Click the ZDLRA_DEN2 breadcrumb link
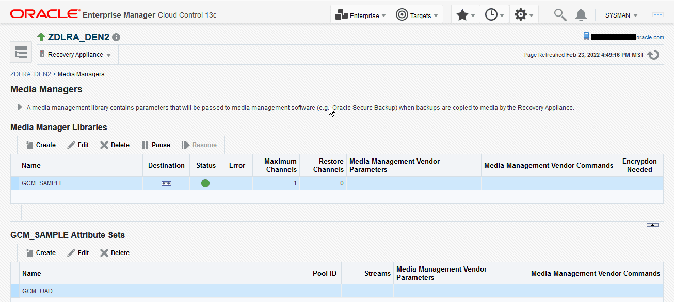 pos(30,74)
